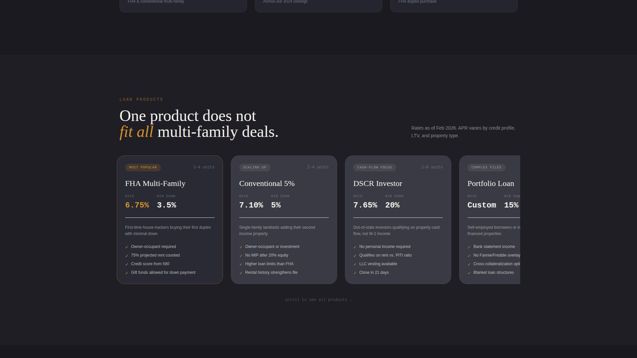
Task: Select the 'CASH-FLOW FOCUS' badge
Action: (x=375, y=167)
